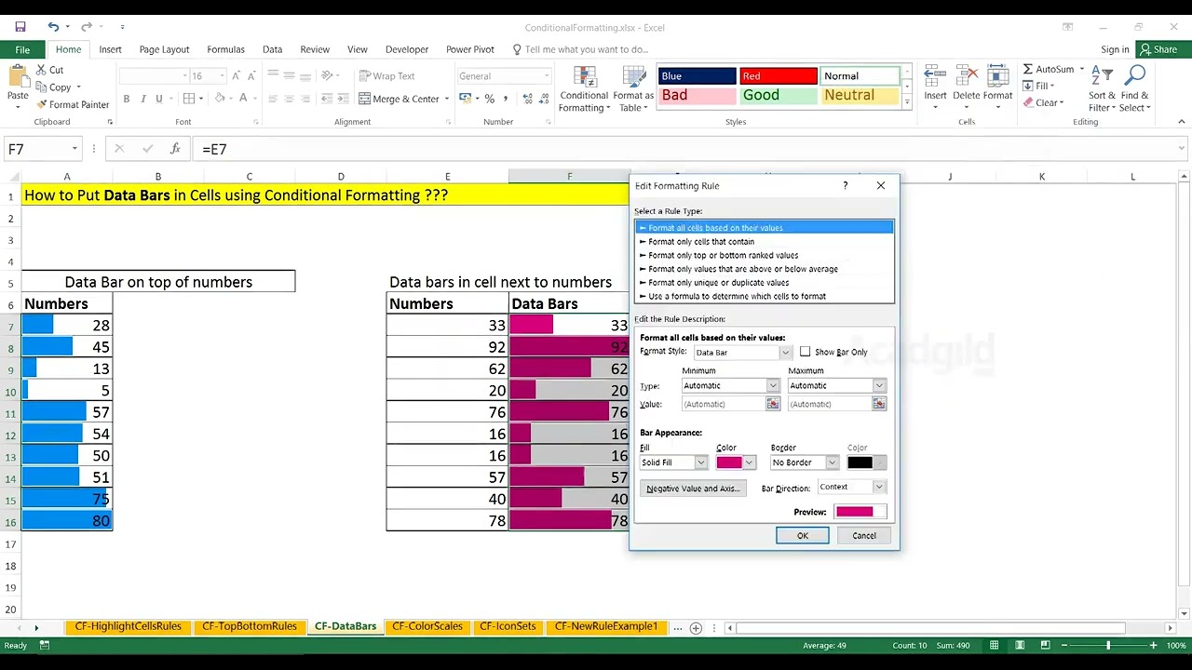Click the Insert cells icon
Screen dimensions: 1192x670
[935, 77]
